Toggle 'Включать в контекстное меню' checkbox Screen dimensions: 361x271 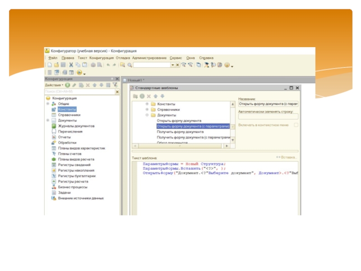(x=296, y=125)
